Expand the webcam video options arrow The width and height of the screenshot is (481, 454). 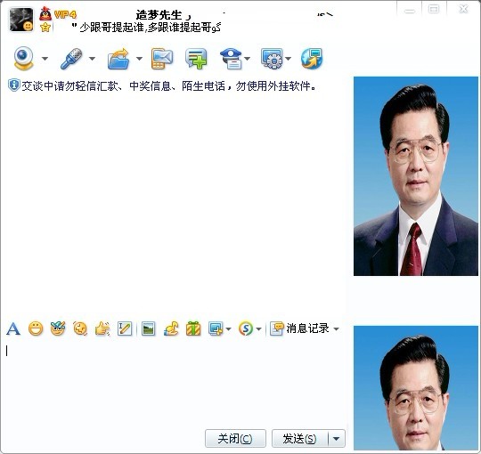click(45, 58)
